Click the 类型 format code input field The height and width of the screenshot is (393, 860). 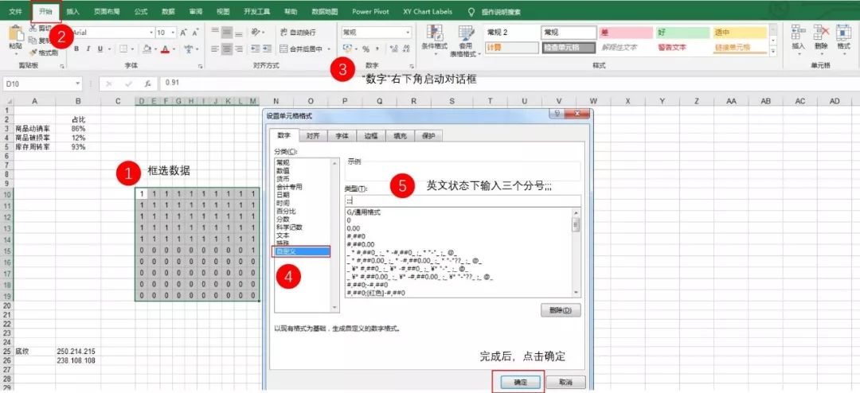pyautogui.click(x=462, y=200)
